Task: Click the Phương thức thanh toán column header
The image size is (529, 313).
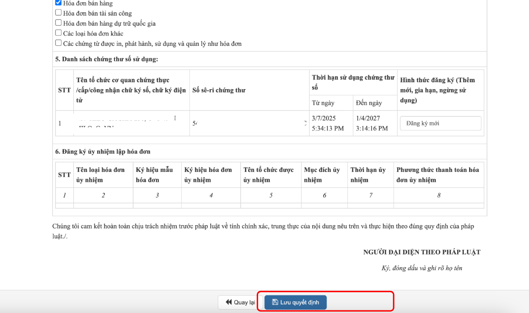Action: (438, 175)
